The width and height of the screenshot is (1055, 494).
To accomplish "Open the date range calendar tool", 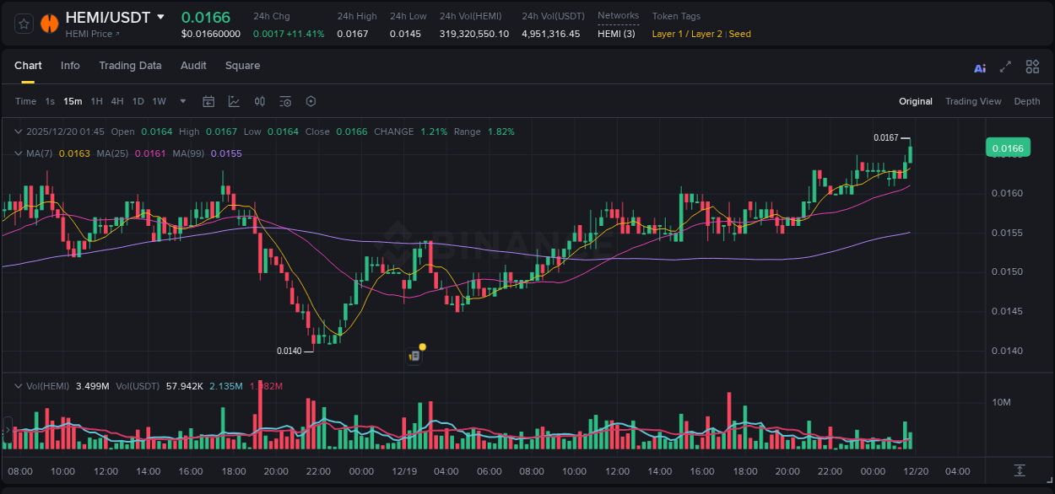I will (208, 101).
